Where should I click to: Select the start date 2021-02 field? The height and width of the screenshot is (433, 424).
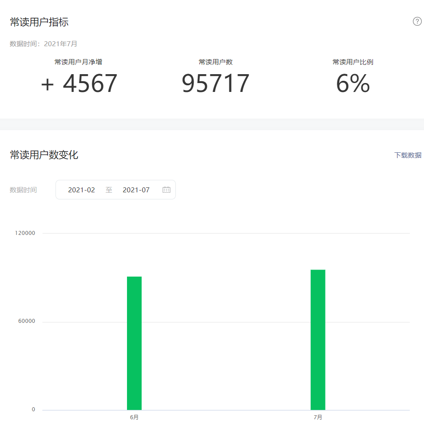click(81, 190)
